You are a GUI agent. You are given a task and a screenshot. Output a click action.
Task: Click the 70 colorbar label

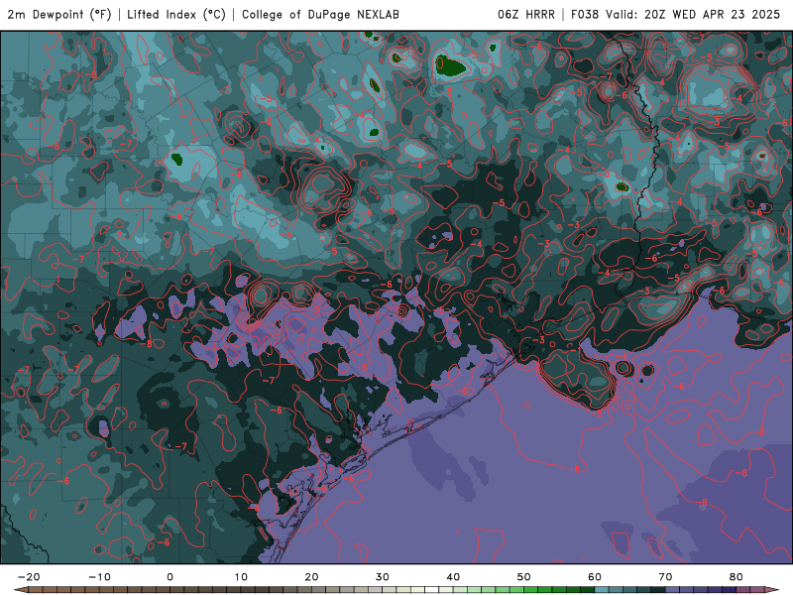click(x=665, y=577)
